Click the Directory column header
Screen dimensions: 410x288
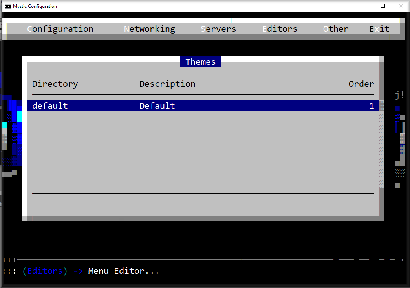[x=55, y=84]
